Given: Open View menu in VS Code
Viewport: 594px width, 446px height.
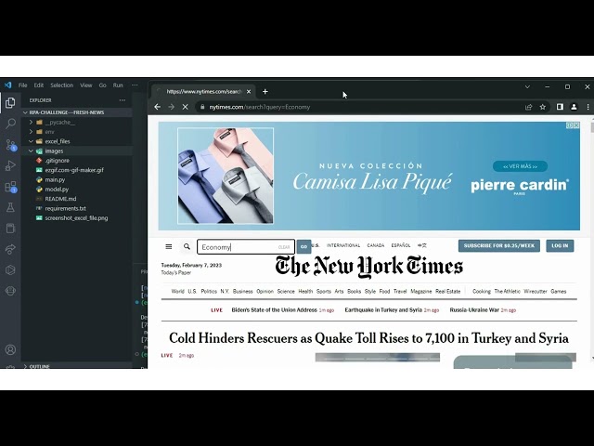Looking at the screenshot, I should pos(86,85).
